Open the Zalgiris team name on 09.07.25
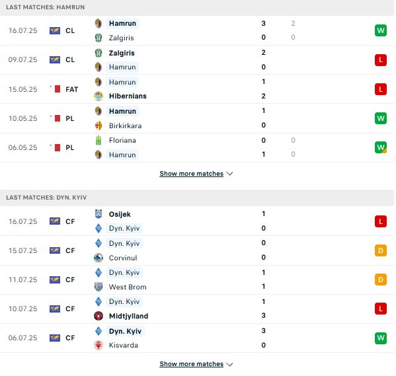This screenshot has height=376, width=396. pyautogui.click(x=122, y=53)
